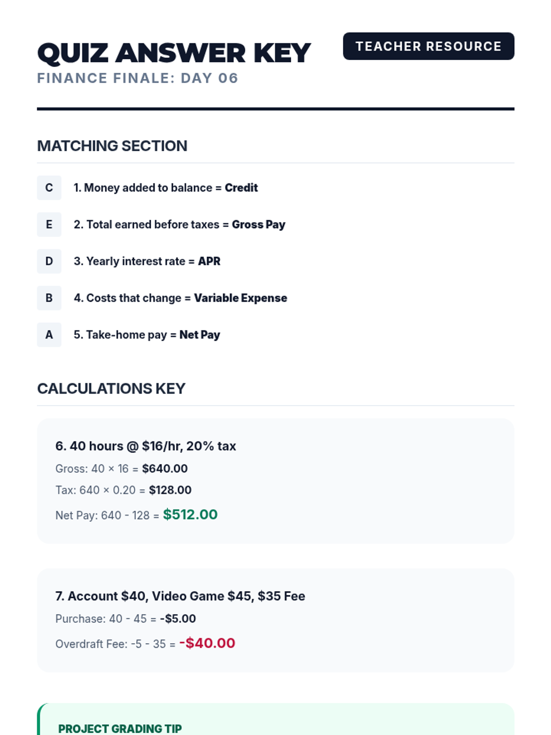The image size is (551, 735).
Task: Click the Variable Expense answer text
Action: (x=240, y=298)
